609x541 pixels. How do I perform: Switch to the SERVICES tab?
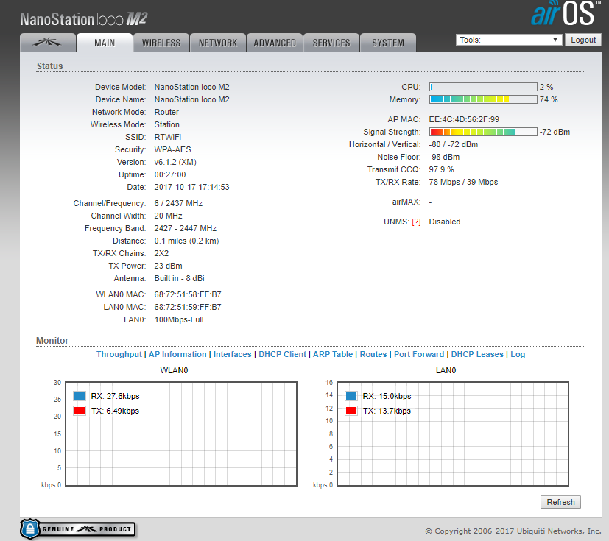click(x=331, y=42)
